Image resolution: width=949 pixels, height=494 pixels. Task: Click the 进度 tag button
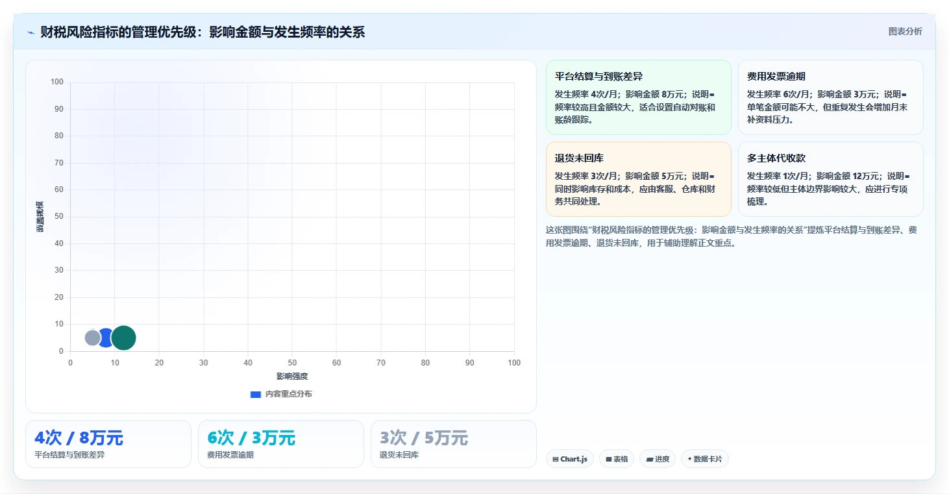(x=658, y=459)
